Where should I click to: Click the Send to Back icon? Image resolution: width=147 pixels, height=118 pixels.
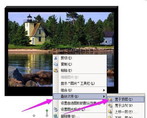[x=110, y=106]
